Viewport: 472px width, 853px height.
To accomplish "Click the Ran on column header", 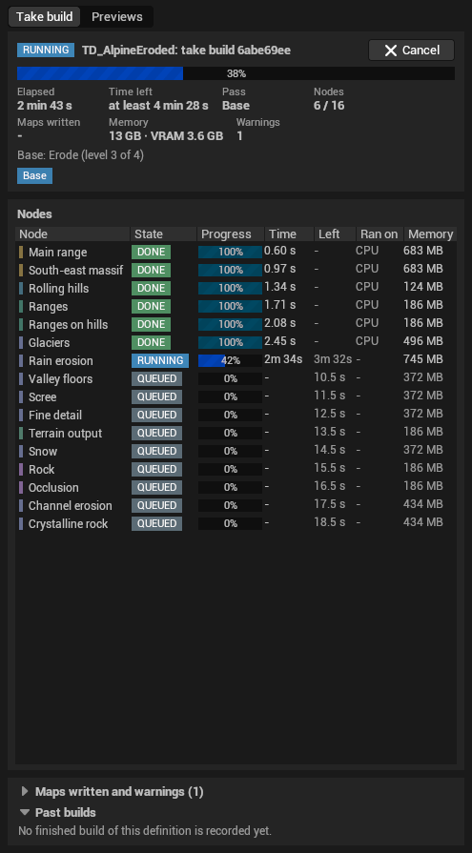I will coord(380,234).
